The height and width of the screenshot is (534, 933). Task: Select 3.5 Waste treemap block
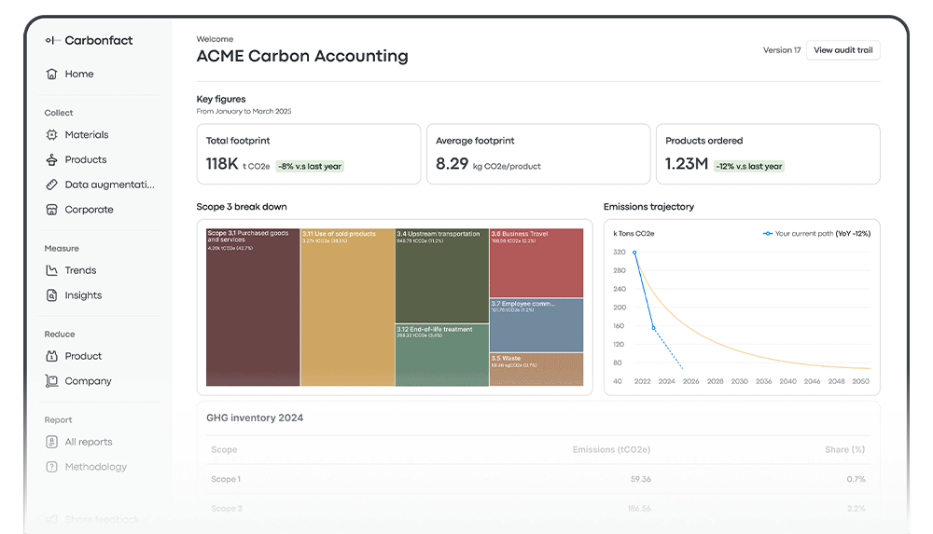tap(536, 370)
